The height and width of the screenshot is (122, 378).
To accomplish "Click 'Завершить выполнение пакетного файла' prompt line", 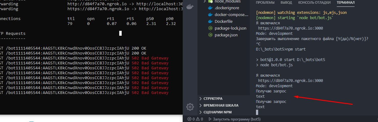I will (x=312, y=39).
